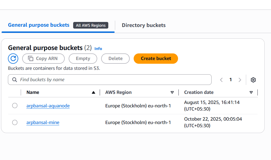Open table preferences gear icon
Image resolution: width=271 pixels, height=160 pixels.
pos(253,80)
